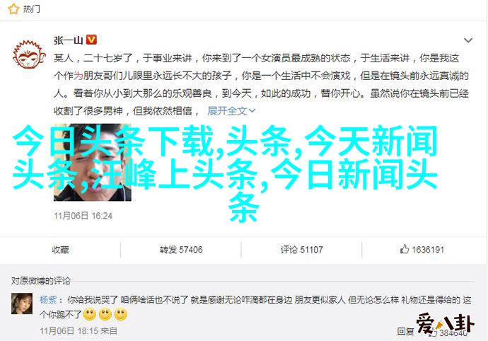Click the first smiley emoji in the comment
This screenshot has width=488, height=341.
click(x=90, y=315)
